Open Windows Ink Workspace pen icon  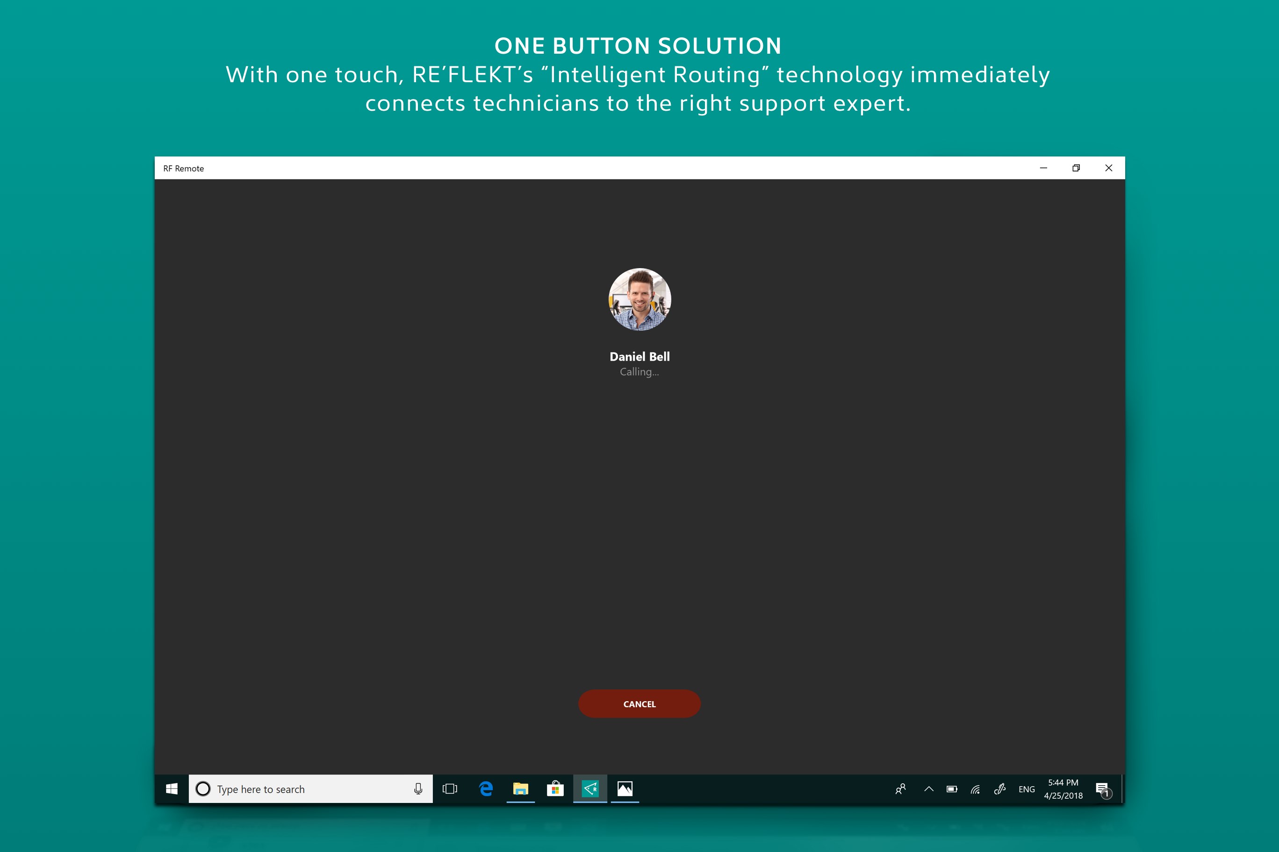[x=999, y=789]
